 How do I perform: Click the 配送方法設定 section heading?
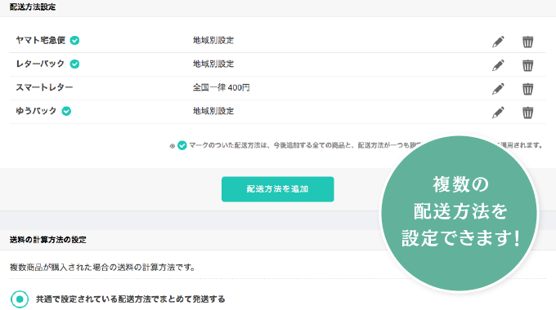click(x=33, y=7)
